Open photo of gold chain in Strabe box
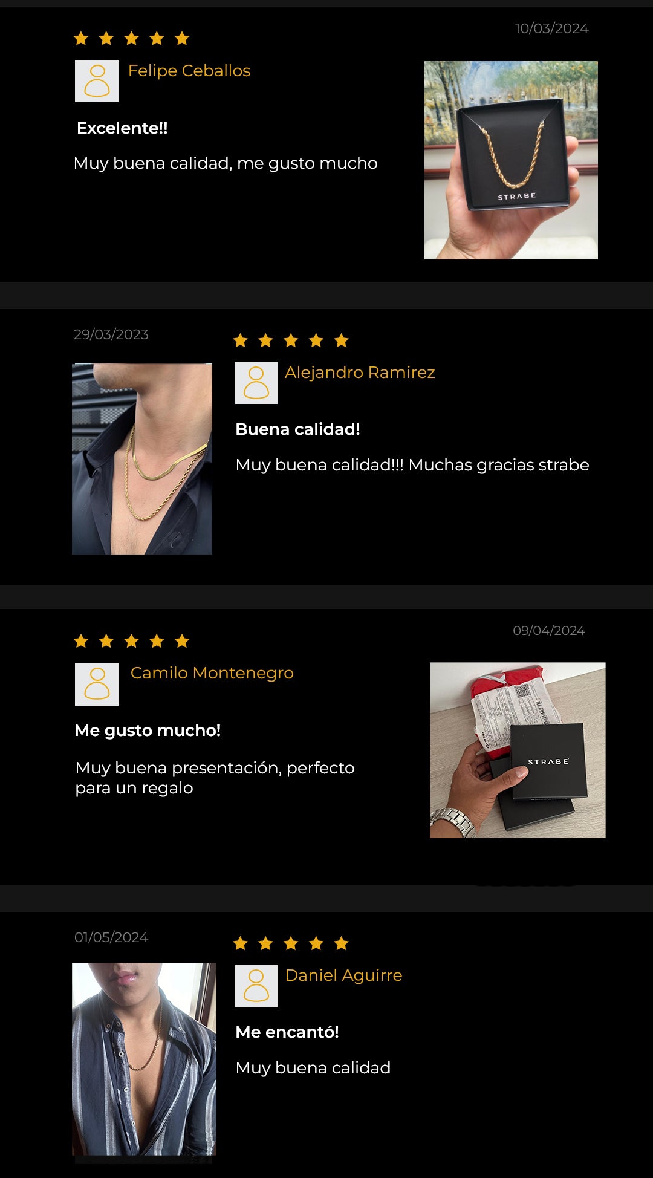 tap(511, 160)
